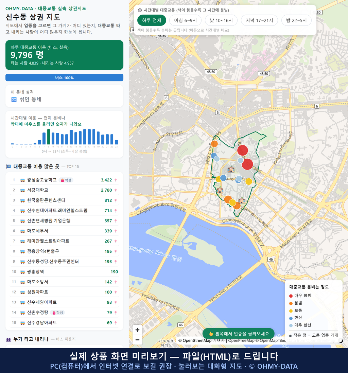Click the 이 동네 성격 섞인 동네 card
This screenshot has width=348, height=373.
(x=64, y=96)
